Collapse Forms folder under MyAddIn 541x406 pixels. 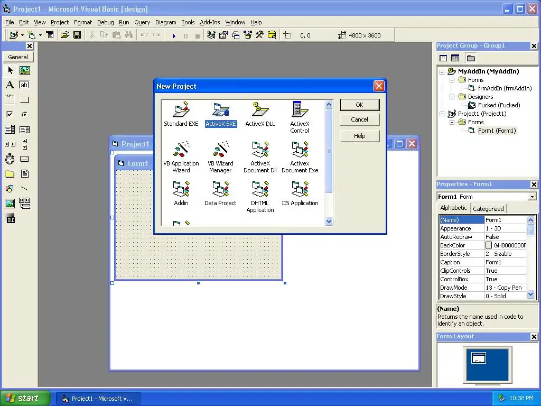click(x=452, y=80)
